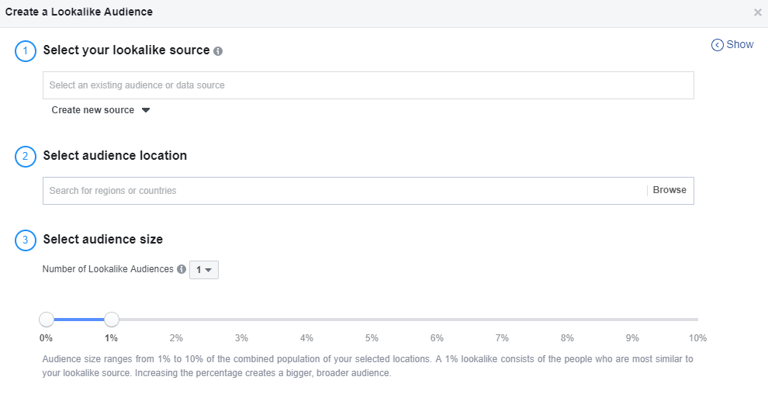The width and height of the screenshot is (768, 401).
Task: Click the step 1 circle icon
Action: coord(26,51)
